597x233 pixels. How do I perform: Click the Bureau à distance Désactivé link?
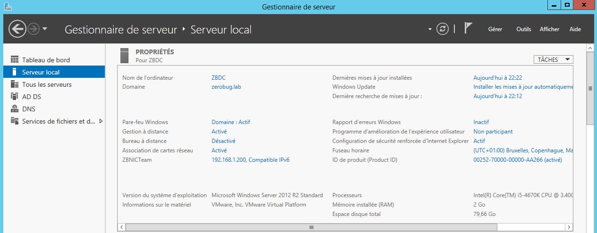[x=223, y=141]
